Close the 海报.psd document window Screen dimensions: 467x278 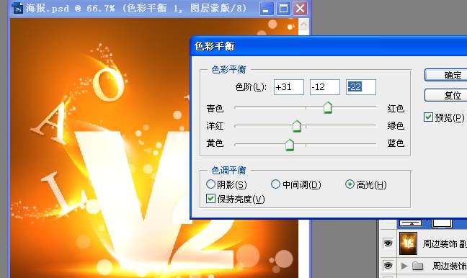tap(300, 9)
